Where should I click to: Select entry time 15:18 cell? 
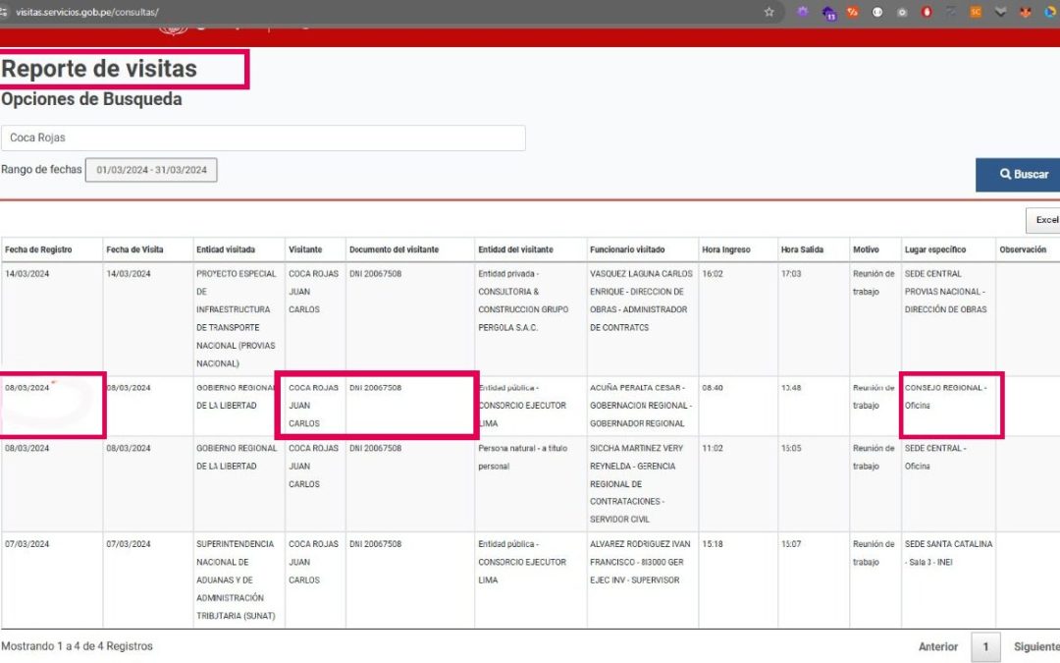tap(738, 580)
